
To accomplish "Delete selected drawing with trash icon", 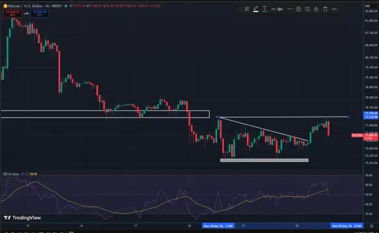I will (x=326, y=9).
